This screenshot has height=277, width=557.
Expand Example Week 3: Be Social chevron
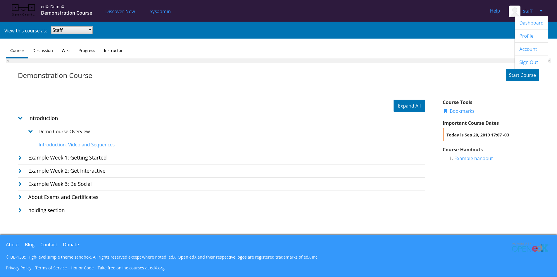coord(20,184)
